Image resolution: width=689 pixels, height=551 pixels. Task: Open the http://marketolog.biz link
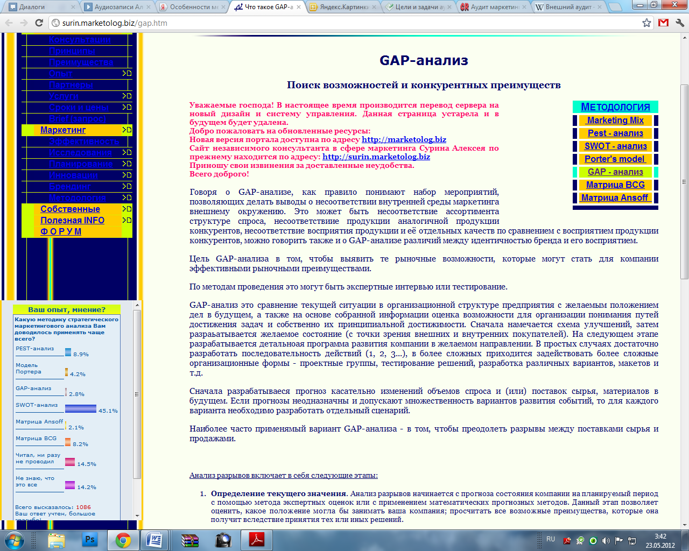(404, 139)
